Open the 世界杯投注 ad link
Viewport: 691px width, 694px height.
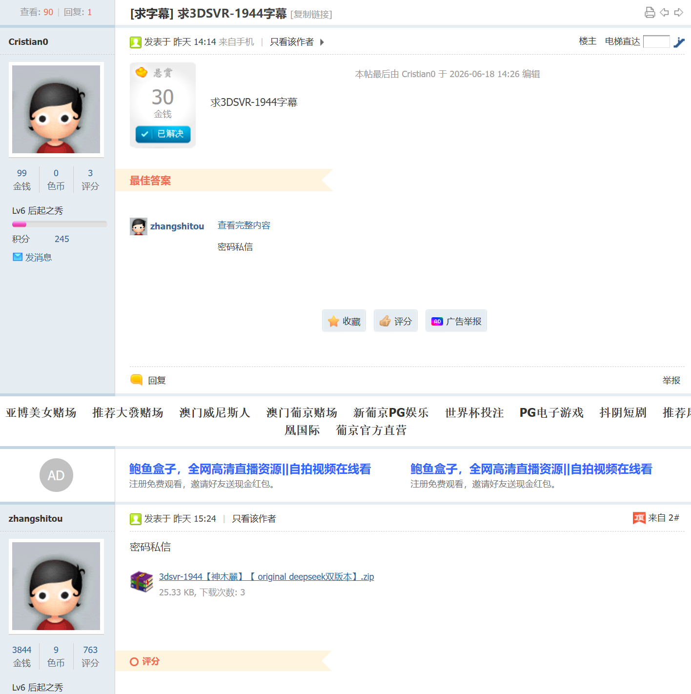(x=474, y=413)
